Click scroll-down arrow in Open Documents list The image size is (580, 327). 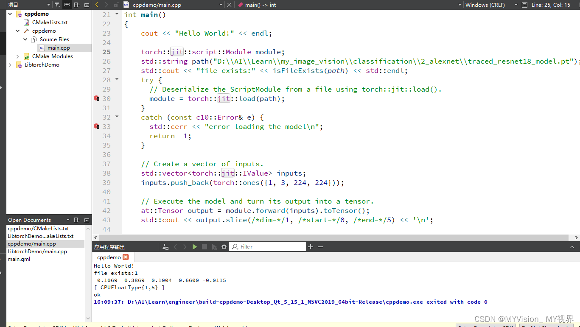[x=88, y=319]
